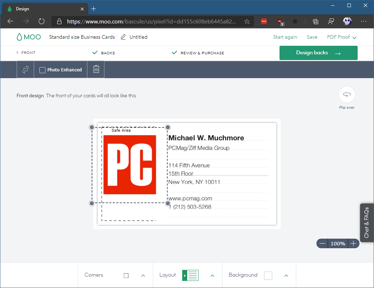Expand the Corners options panel
Screen dimensions: 374x288
tap(143, 276)
